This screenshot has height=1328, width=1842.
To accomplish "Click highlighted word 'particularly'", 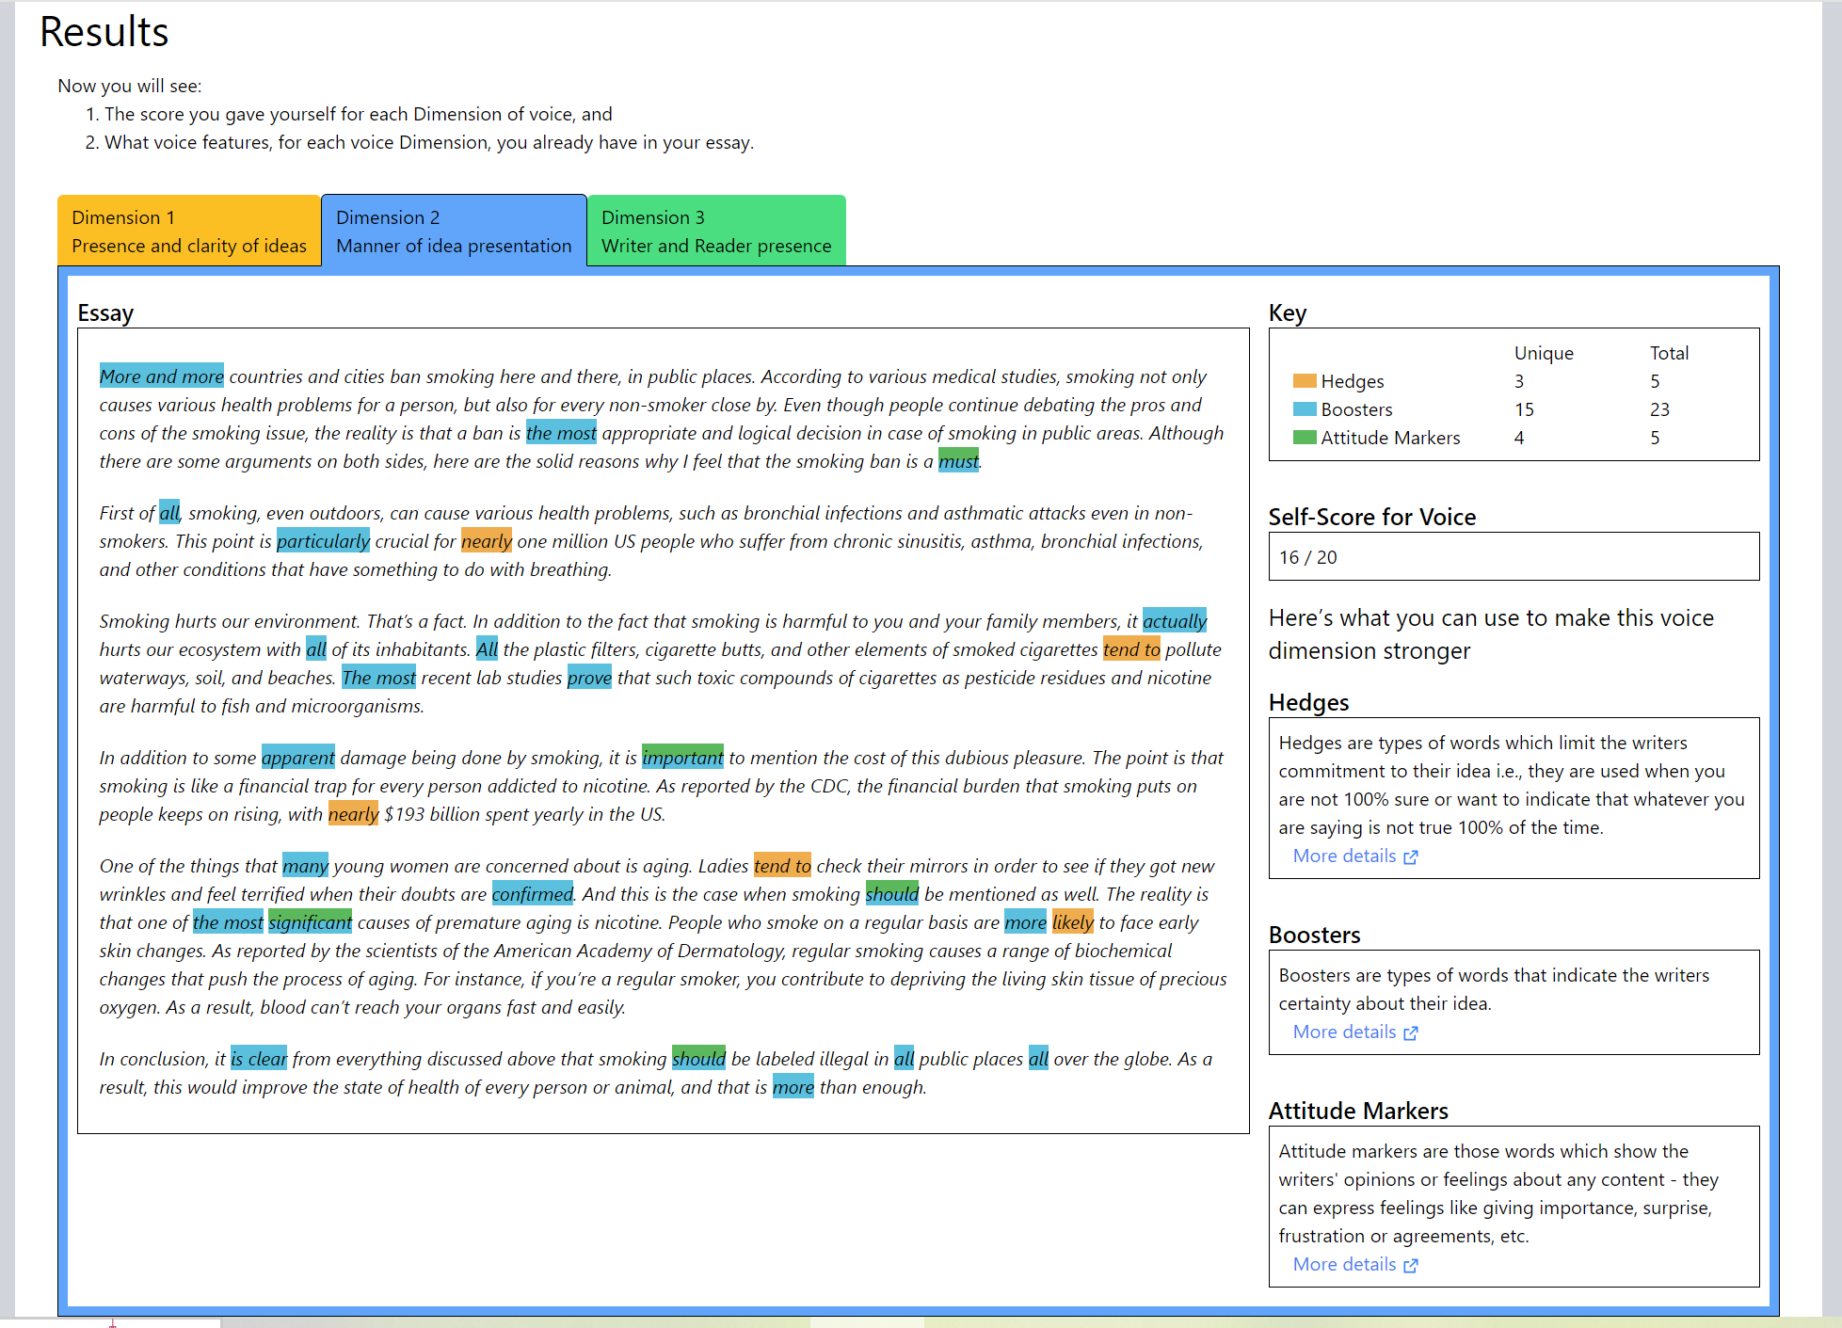I will point(323,541).
